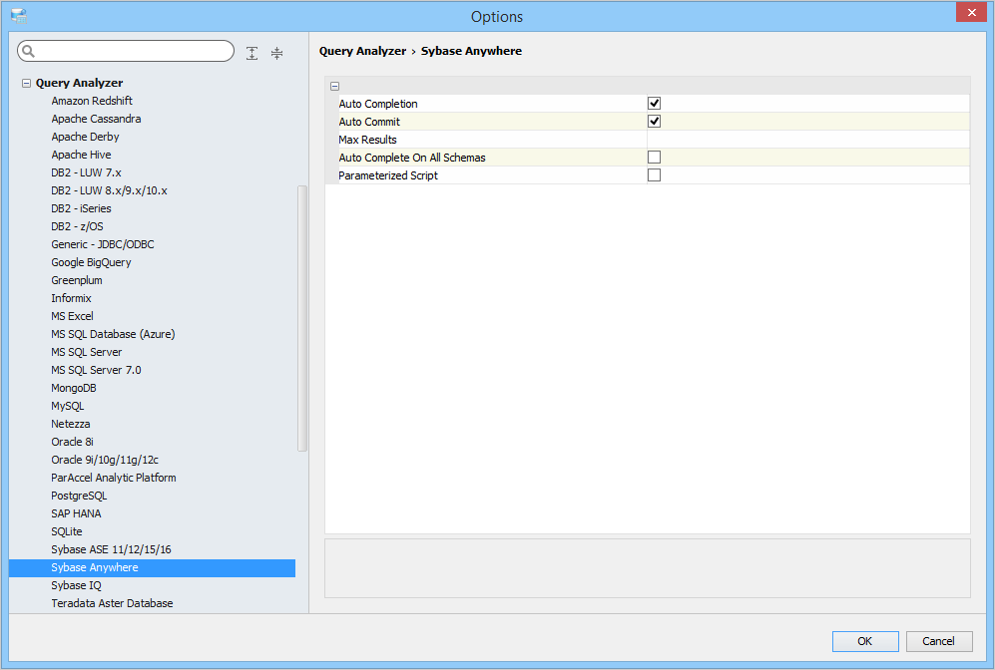Open MongoDB options
Image resolution: width=995 pixels, height=670 pixels.
pyautogui.click(x=74, y=388)
